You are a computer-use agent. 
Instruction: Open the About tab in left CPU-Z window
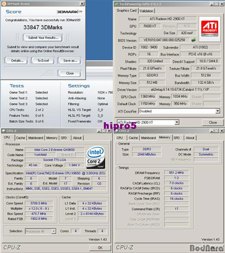pos(77,138)
